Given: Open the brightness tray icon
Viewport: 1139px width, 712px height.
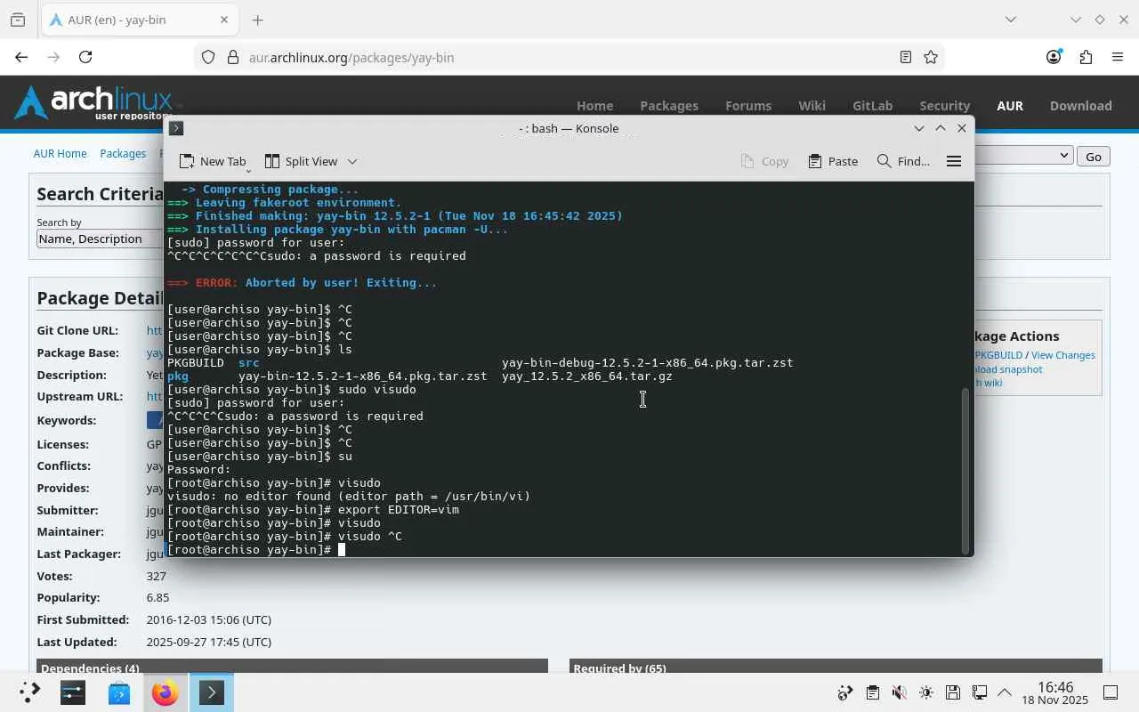Looking at the screenshot, I should pyautogui.click(x=925, y=692).
